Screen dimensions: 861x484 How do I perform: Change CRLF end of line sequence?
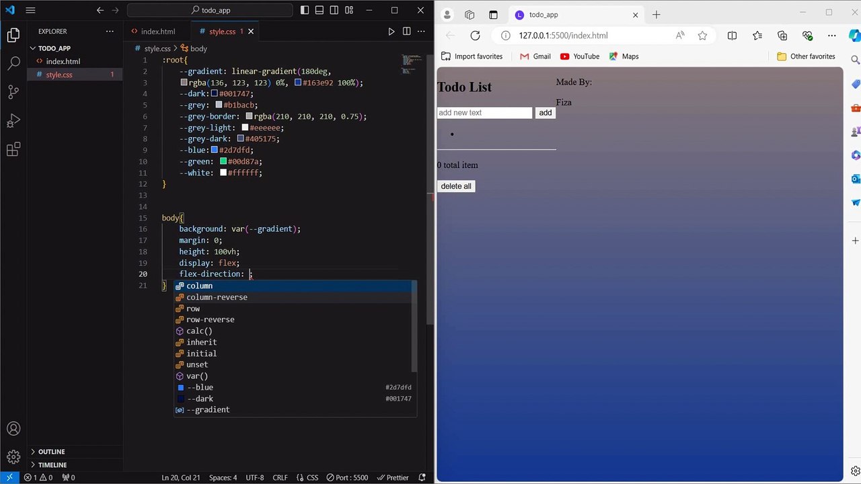click(280, 477)
